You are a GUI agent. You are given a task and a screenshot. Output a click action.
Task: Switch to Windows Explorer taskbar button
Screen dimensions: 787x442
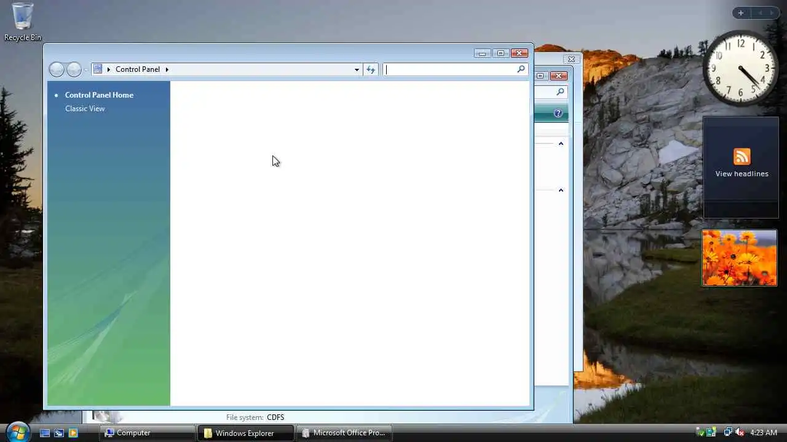(x=246, y=433)
